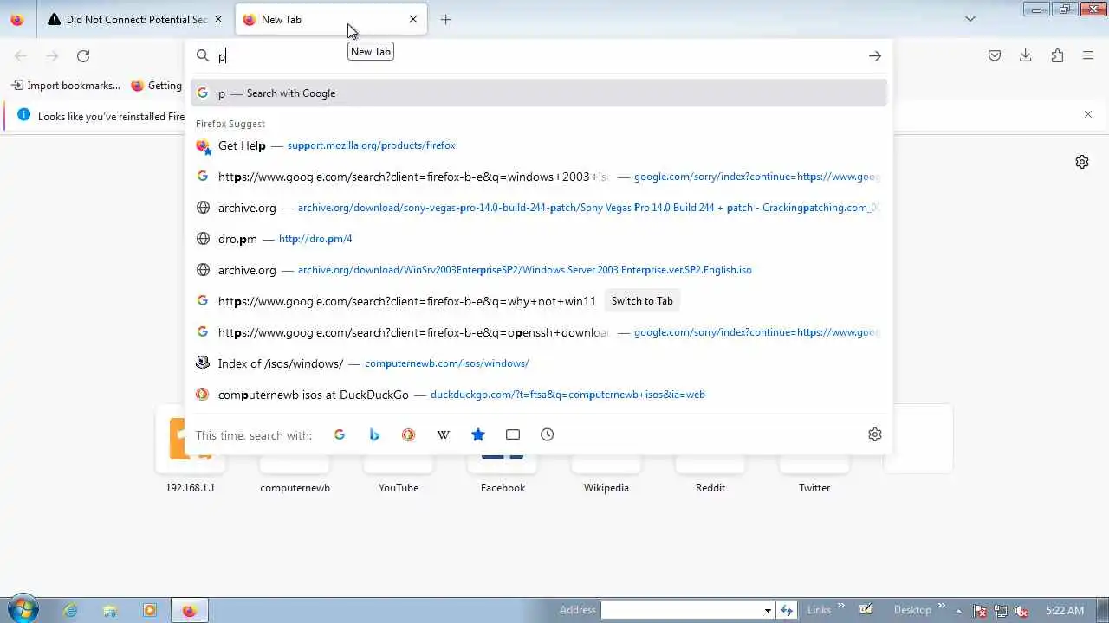
Task: Launch Internet Explorer from taskbar
Action: click(x=70, y=610)
